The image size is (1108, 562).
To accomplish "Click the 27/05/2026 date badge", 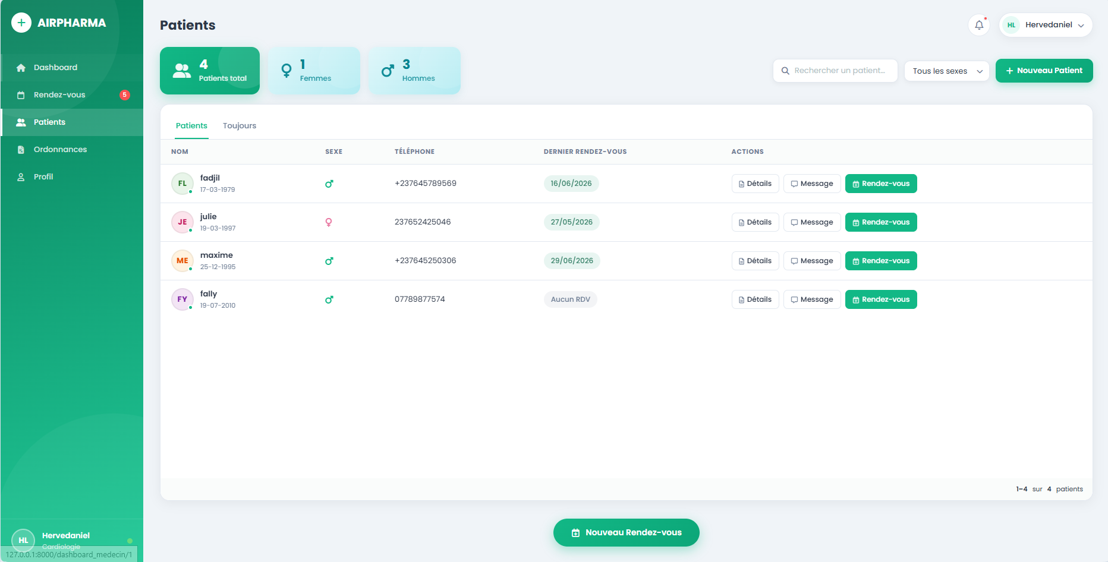I will click(x=572, y=222).
